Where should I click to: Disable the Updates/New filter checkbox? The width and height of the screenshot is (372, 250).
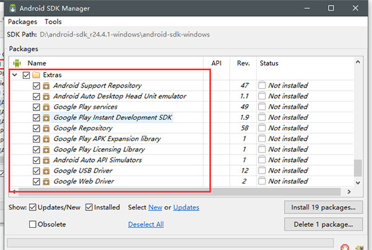(33, 207)
